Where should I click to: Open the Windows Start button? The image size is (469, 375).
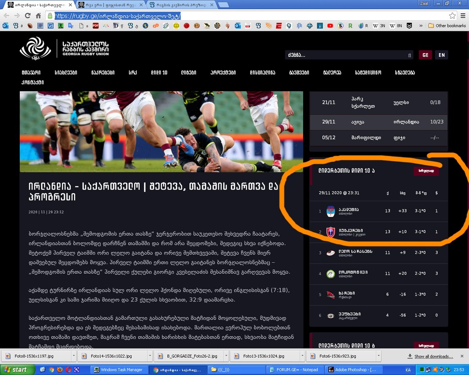point(17,370)
